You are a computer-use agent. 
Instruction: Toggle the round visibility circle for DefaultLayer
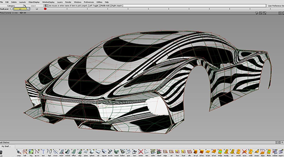coord(12,9)
